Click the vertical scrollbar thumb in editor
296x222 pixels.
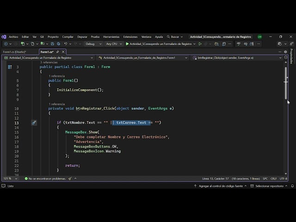(x=286, y=83)
